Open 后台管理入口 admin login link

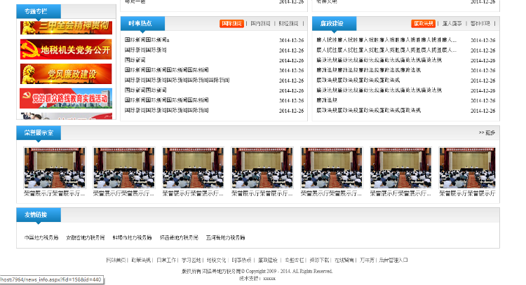tap(393, 260)
